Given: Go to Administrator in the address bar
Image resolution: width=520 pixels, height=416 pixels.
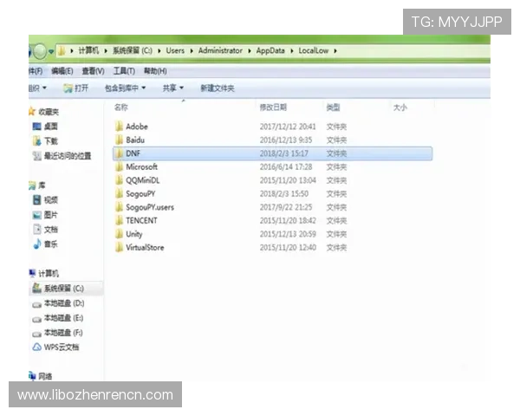Looking at the screenshot, I should coord(220,51).
